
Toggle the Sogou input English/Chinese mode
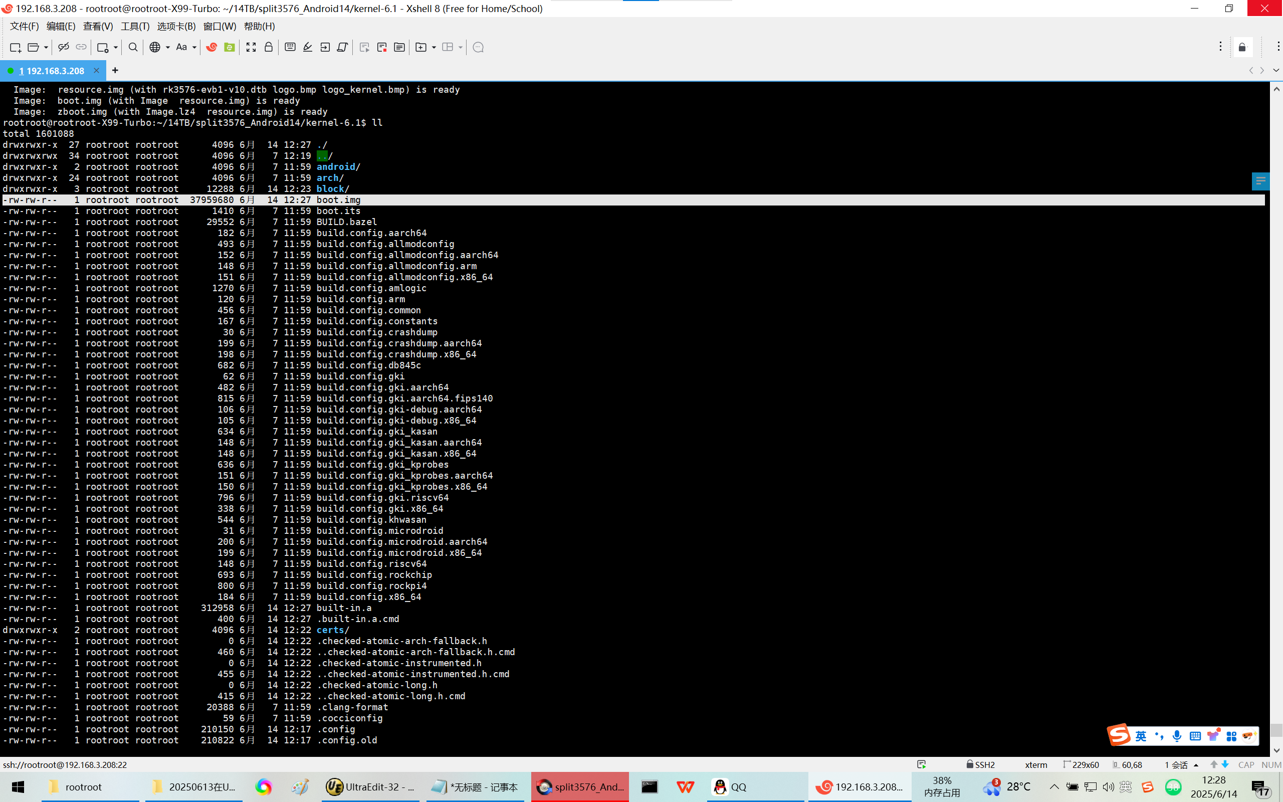[1140, 736]
